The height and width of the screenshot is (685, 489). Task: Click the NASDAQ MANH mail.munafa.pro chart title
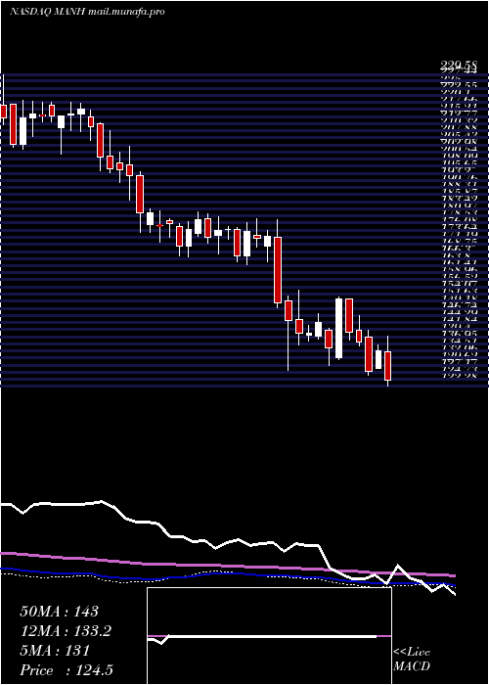pyautogui.click(x=87, y=12)
